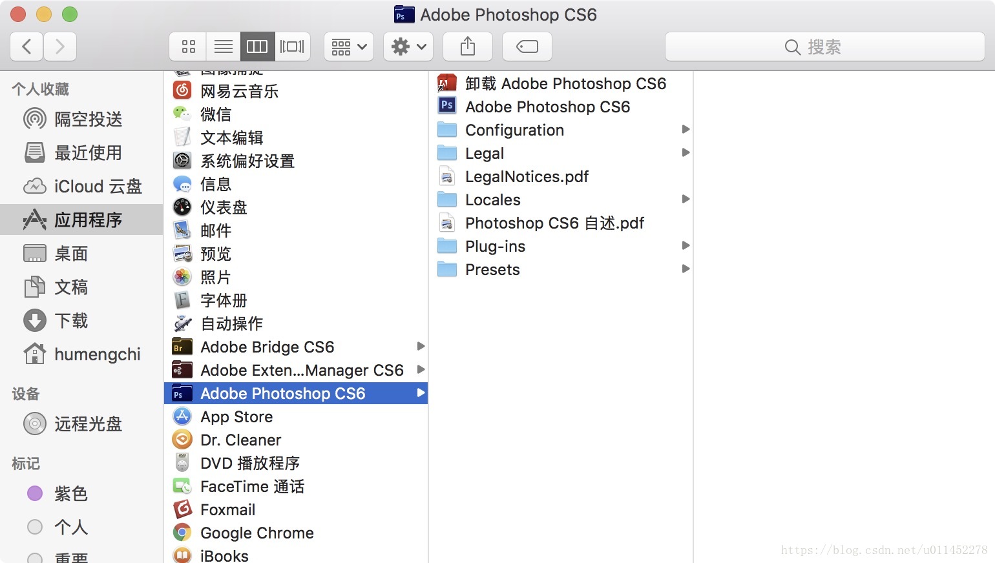Click the Edit Tags toolbar button
Viewport: 995px width, 563px height.
[527, 46]
